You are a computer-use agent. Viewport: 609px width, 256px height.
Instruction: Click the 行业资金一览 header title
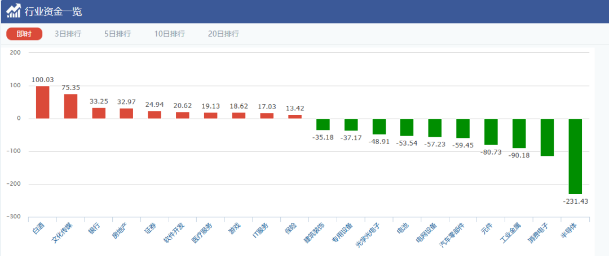(x=53, y=12)
